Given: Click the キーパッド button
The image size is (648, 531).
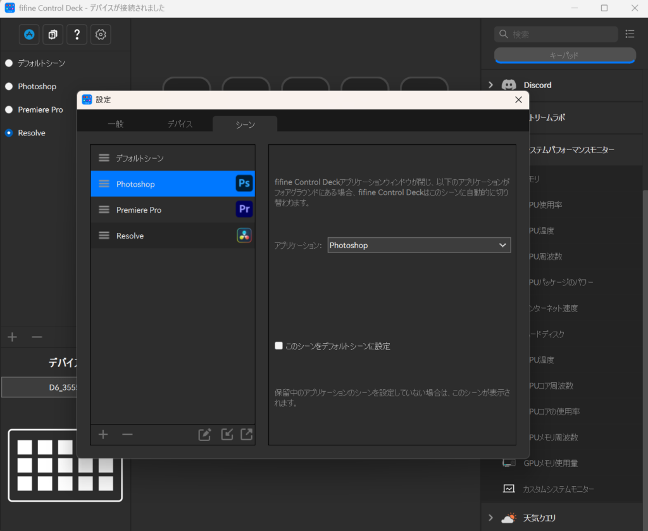Looking at the screenshot, I should (x=564, y=55).
